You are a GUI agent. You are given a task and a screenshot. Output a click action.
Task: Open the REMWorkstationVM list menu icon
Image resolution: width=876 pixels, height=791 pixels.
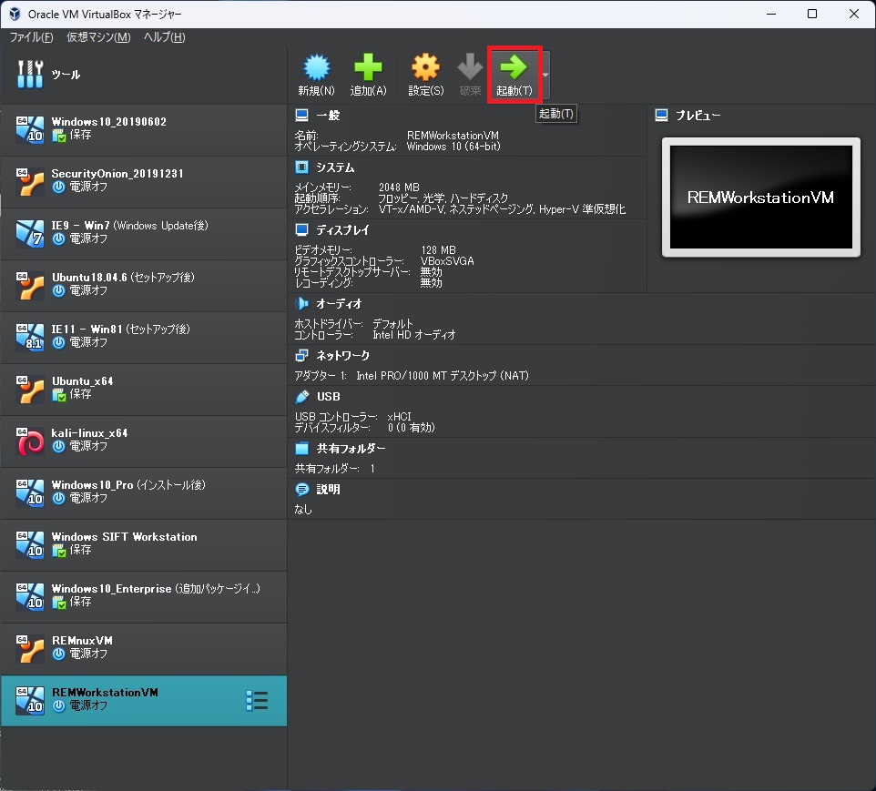[x=257, y=701]
